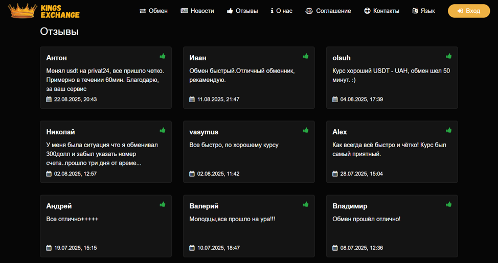Click the thumbs-up icon on Валерий's review

pos(306,204)
